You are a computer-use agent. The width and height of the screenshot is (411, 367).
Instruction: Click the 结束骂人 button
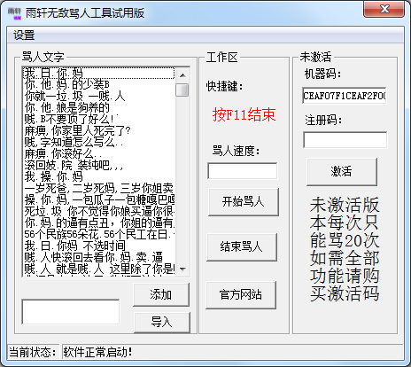click(242, 246)
